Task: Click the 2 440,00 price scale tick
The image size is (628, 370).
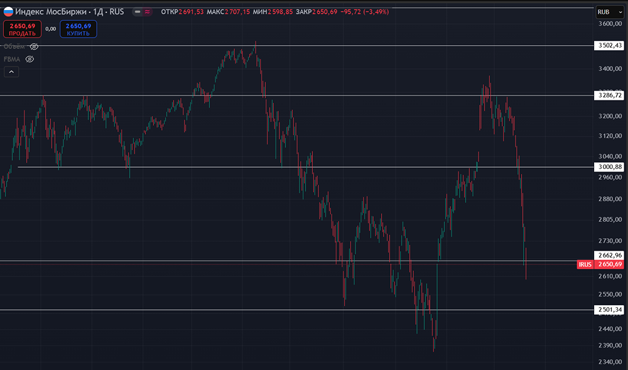Action: [610, 329]
